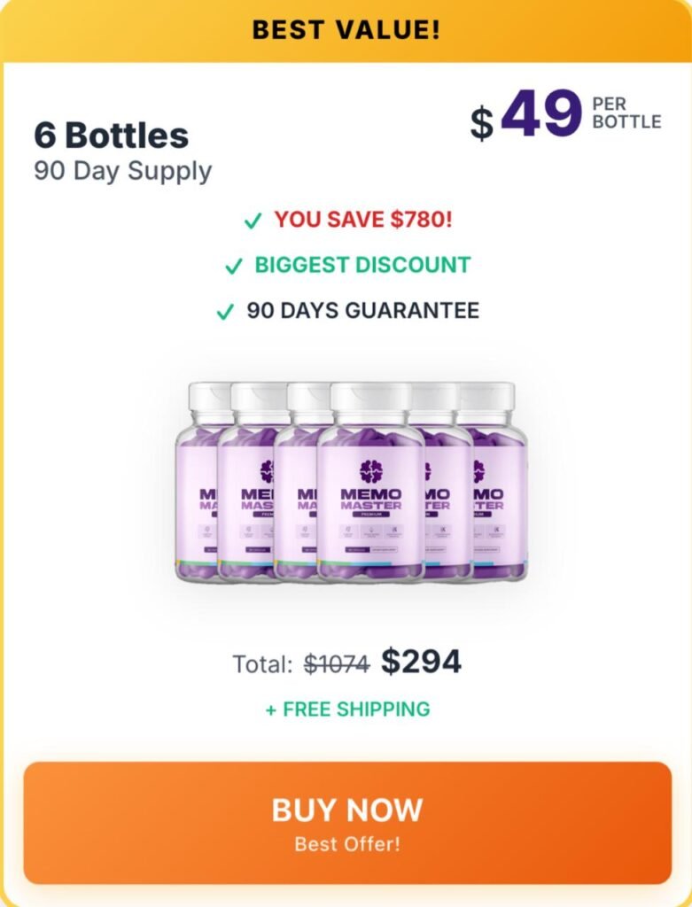
Task: Click the orange BUY NOW button
Action: (346, 822)
